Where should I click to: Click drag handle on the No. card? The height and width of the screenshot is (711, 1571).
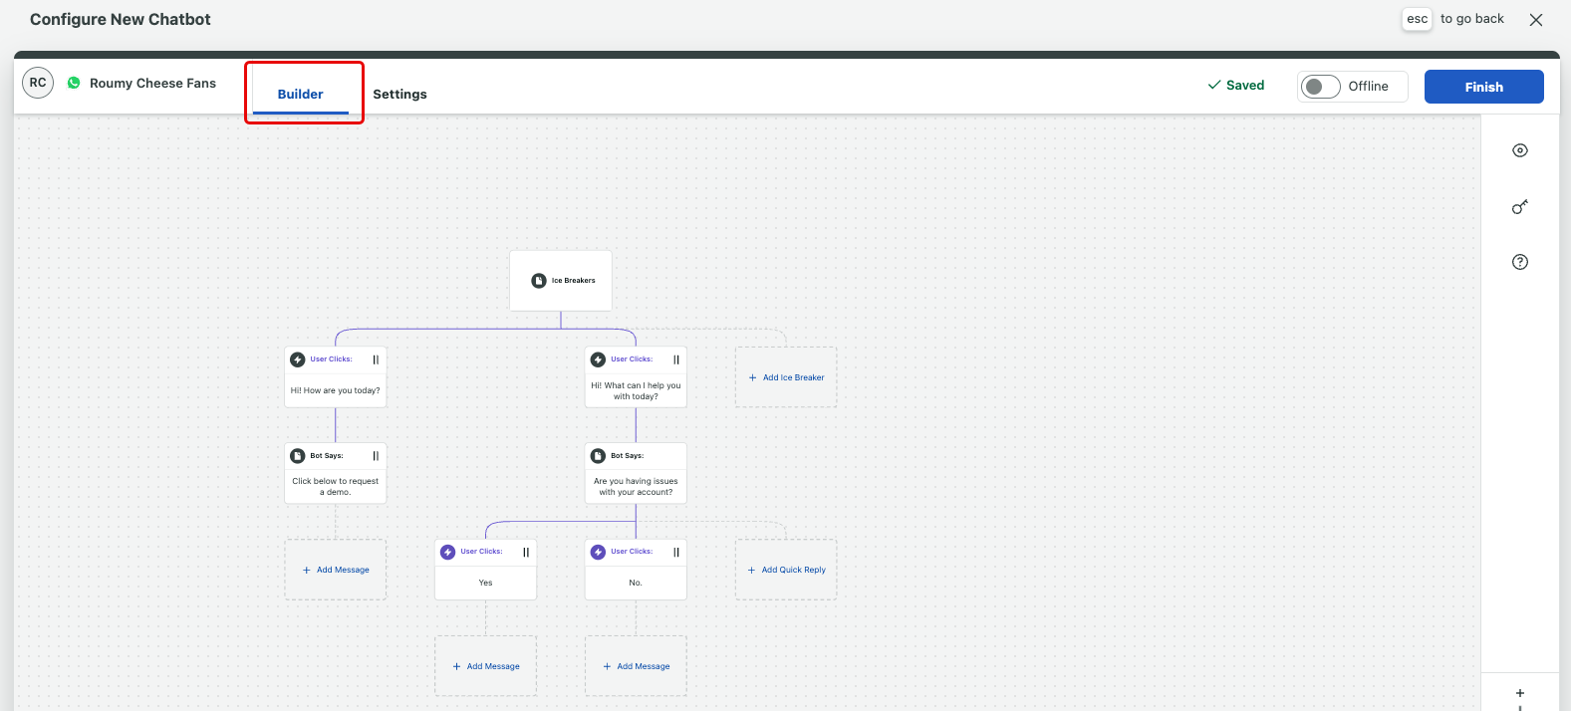click(x=676, y=552)
